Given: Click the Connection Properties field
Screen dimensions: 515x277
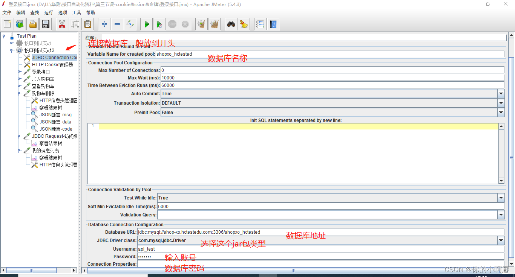Looking at the screenshot, I should (321, 264).
